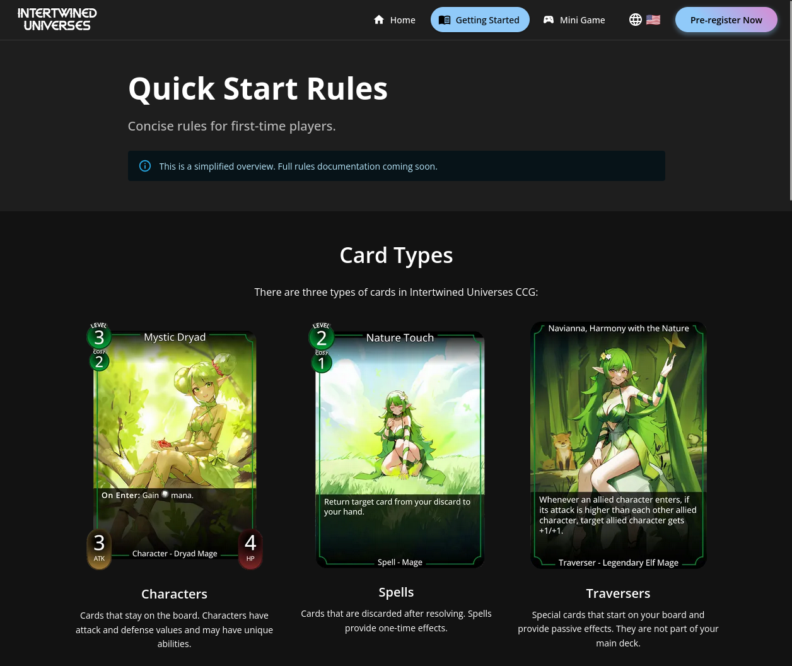Click the red HP 4 badge

250,547
